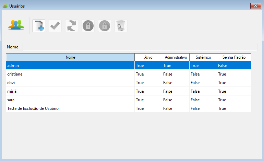Click the recycle bin delete icon
Viewport: 264px width, 161px height.
(121, 26)
